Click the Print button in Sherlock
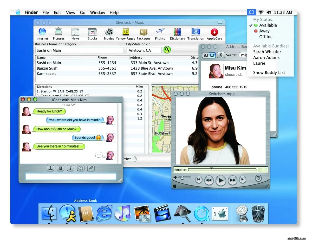The image size is (312, 246). 129,159
